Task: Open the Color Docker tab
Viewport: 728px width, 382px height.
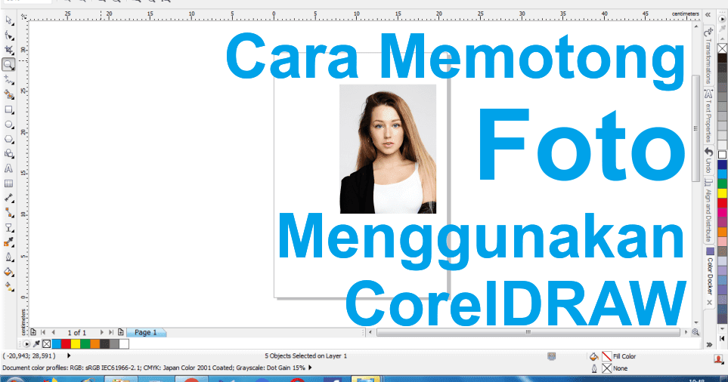Action: (710, 272)
